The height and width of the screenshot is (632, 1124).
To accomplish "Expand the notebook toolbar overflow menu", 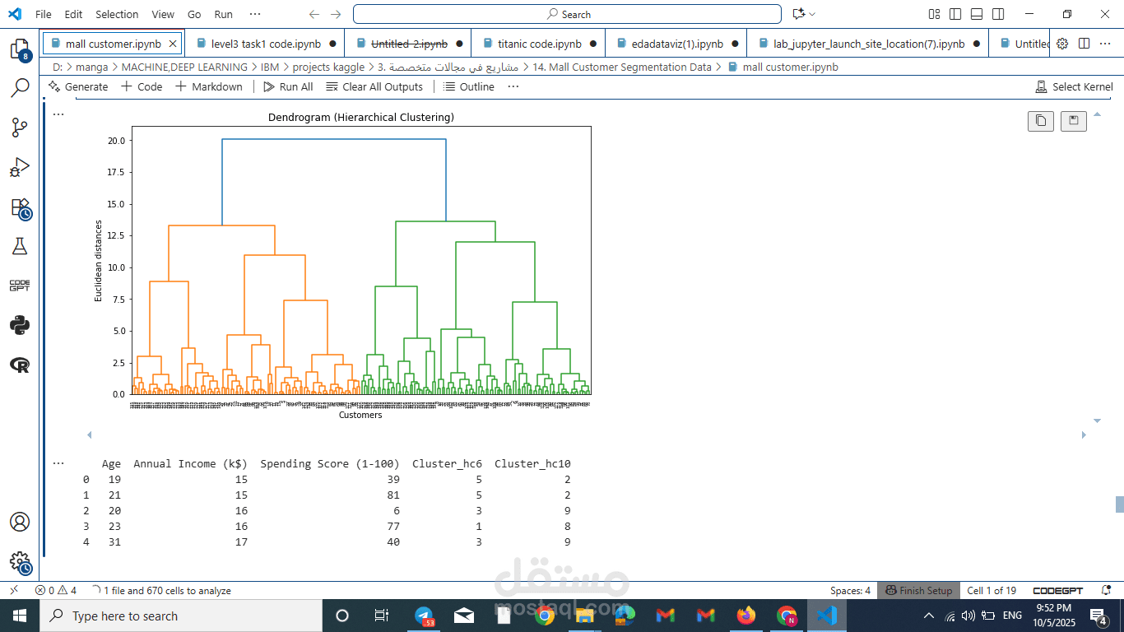I will (x=513, y=86).
